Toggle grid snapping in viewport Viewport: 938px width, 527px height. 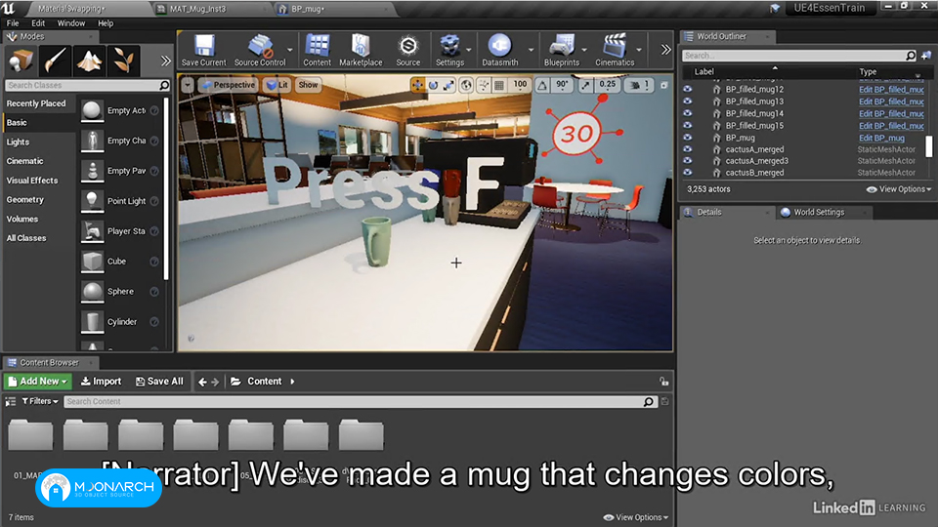point(499,85)
